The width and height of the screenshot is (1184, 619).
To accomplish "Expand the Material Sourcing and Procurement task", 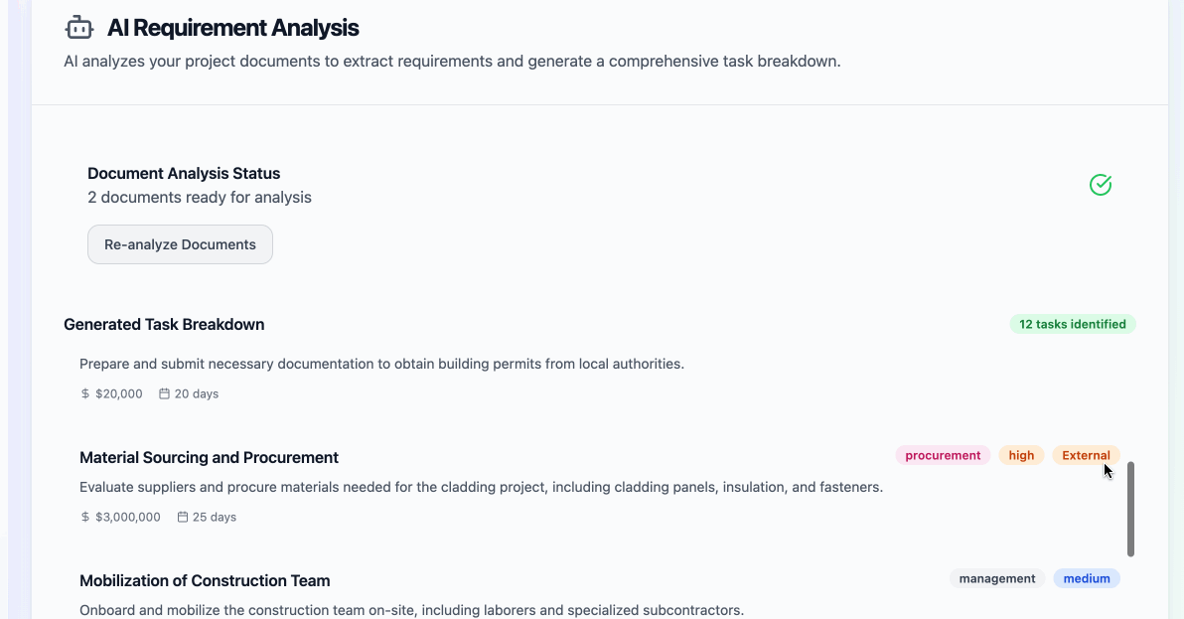I will click(209, 457).
